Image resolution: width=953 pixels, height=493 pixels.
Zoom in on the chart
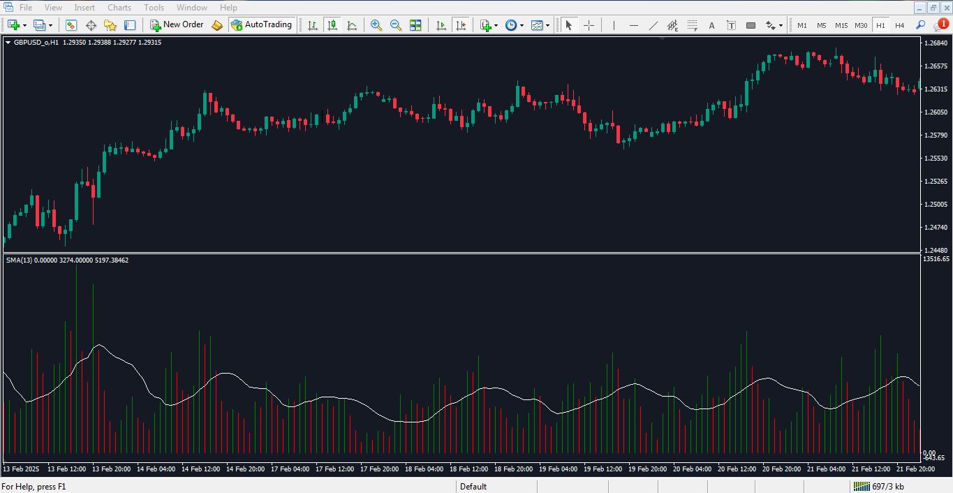coord(376,25)
